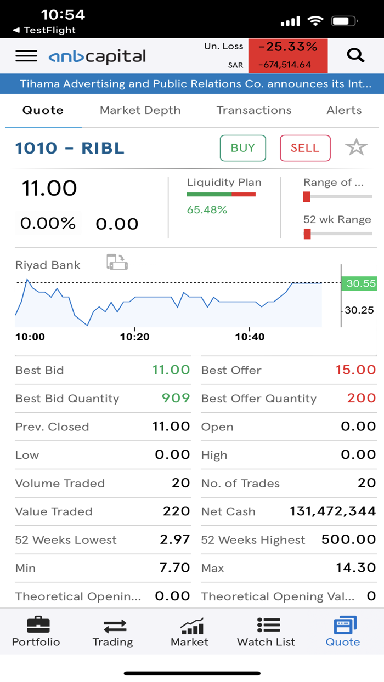Select the Quote icon in bottom bar
This screenshot has height=682, width=384.
(x=343, y=630)
